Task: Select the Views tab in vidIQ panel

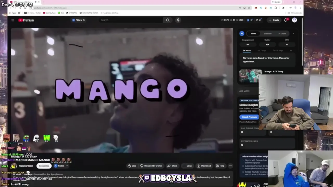Action: (x=253, y=34)
